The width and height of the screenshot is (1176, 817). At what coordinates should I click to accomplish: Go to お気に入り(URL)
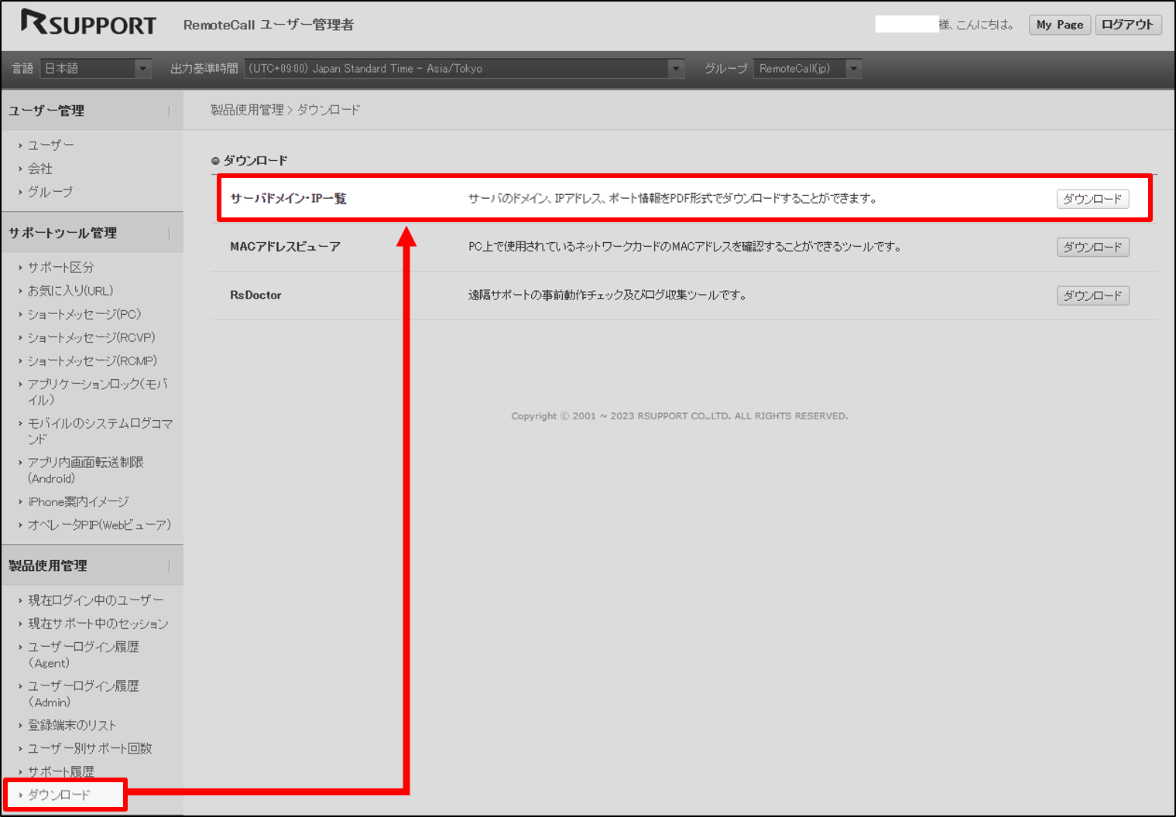(x=70, y=290)
